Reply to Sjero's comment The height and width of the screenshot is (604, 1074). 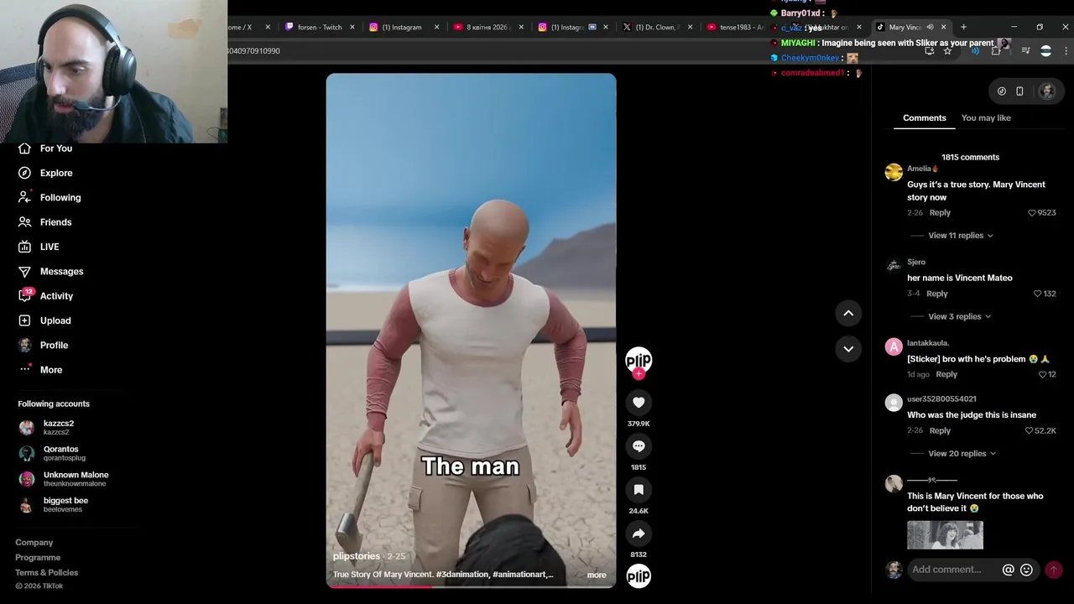tap(937, 294)
